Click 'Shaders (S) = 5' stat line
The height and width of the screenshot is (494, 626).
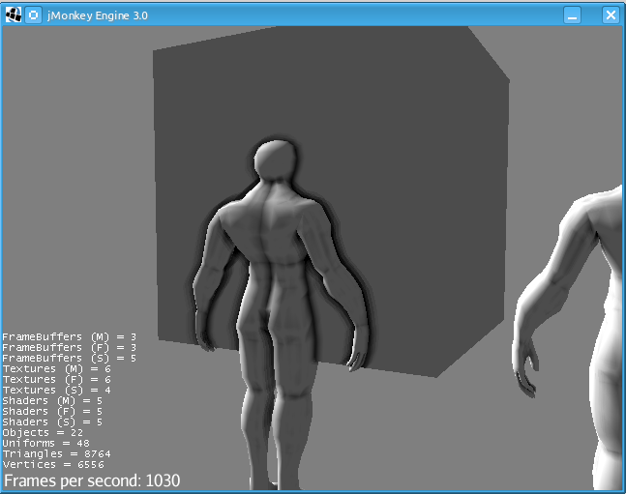pyautogui.click(x=52, y=421)
